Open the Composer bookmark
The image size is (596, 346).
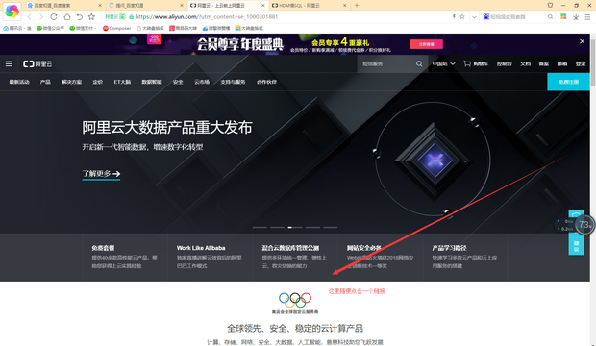click(116, 28)
